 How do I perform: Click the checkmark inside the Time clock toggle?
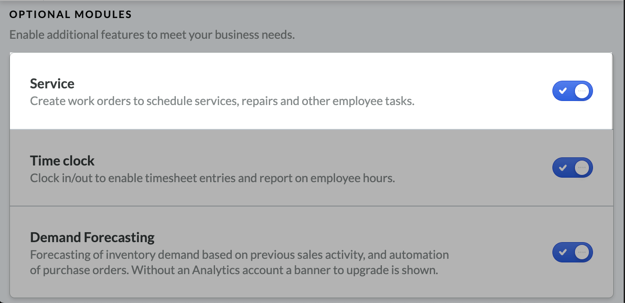[563, 167]
